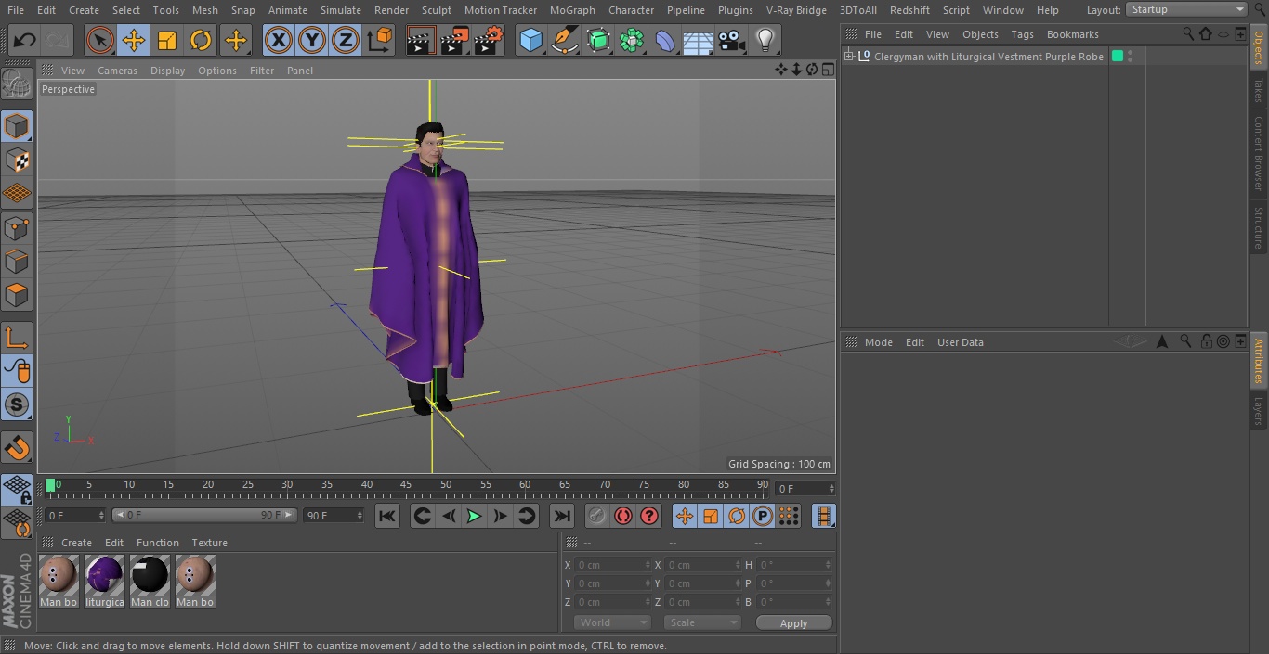Open the MoGraph array cloner icon

(632, 40)
